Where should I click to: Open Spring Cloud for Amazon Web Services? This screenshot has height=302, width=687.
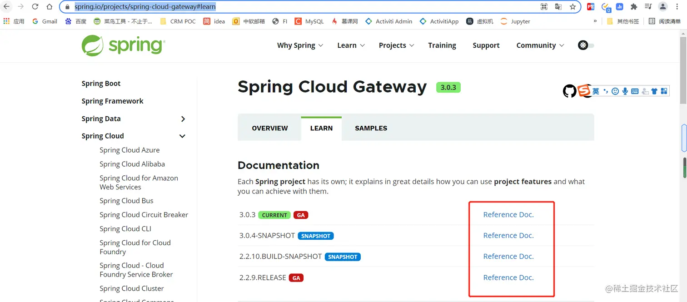click(139, 183)
